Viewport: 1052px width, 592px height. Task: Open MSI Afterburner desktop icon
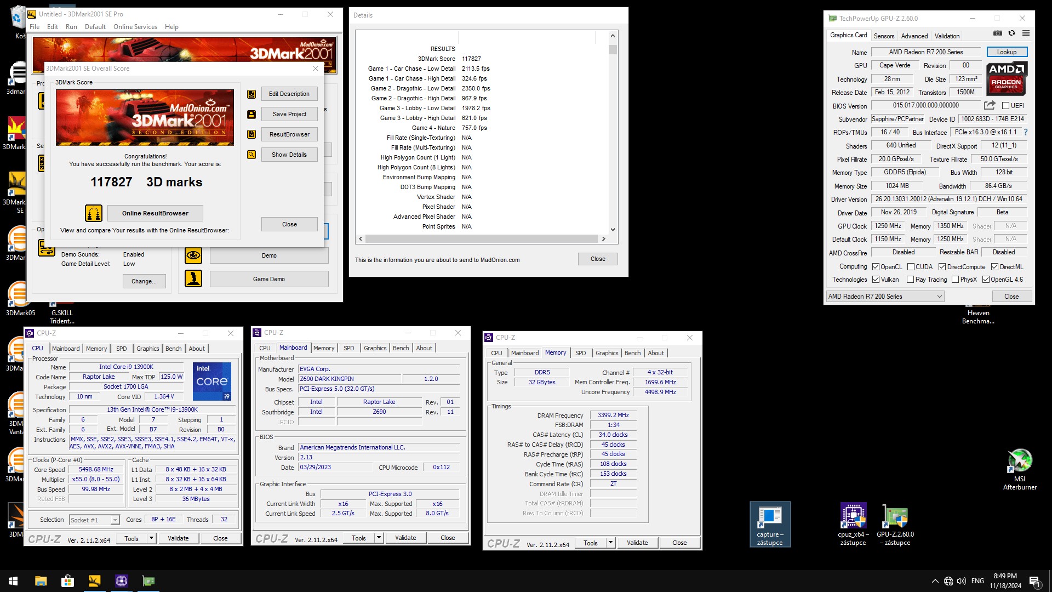(x=1019, y=469)
